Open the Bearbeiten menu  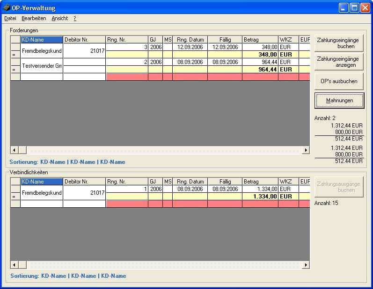click(34, 18)
